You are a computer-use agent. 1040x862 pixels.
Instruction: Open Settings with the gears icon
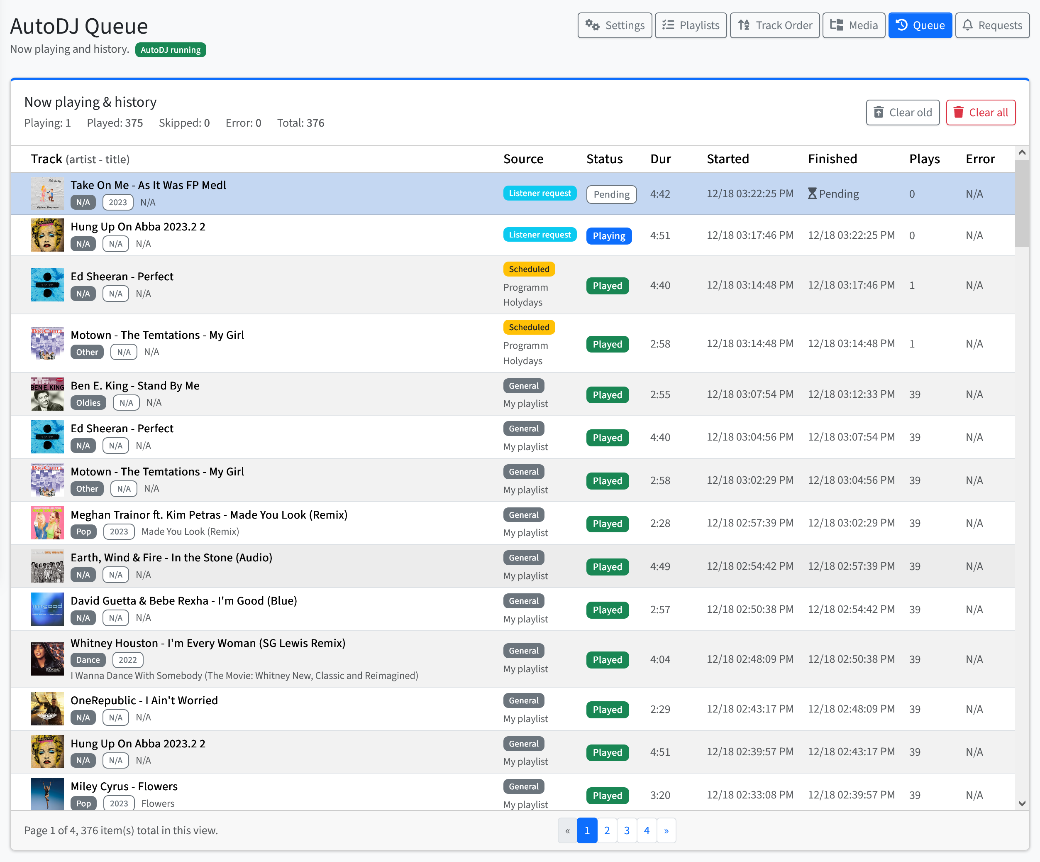(592, 25)
